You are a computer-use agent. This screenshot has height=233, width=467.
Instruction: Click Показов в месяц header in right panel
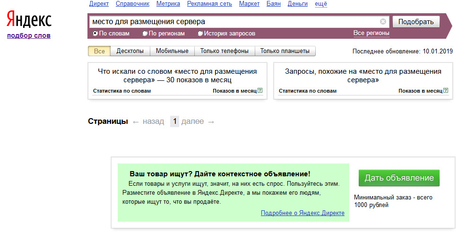point(421,91)
